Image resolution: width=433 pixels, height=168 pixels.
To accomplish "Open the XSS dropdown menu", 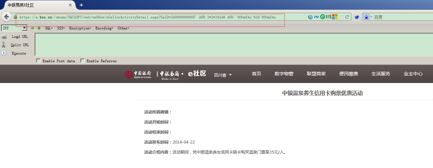I will [x=61, y=28].
